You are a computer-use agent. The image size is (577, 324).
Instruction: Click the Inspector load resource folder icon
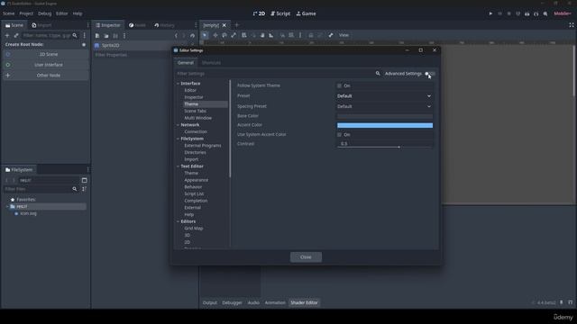tap(106, 36)
